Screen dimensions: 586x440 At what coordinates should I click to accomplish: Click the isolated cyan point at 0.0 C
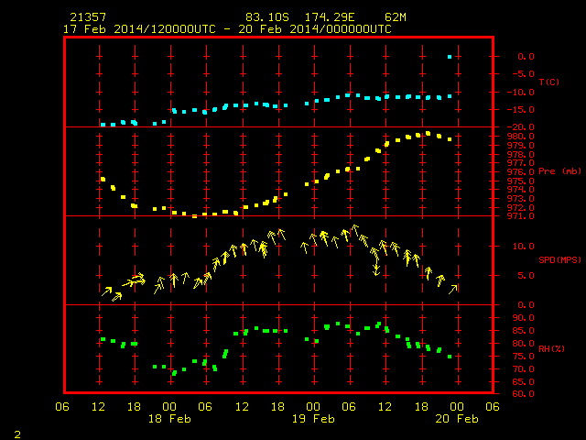[x=450, y=57]
